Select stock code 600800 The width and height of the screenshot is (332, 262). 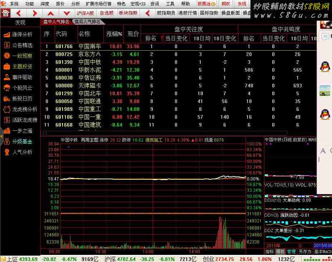(64, 86)
